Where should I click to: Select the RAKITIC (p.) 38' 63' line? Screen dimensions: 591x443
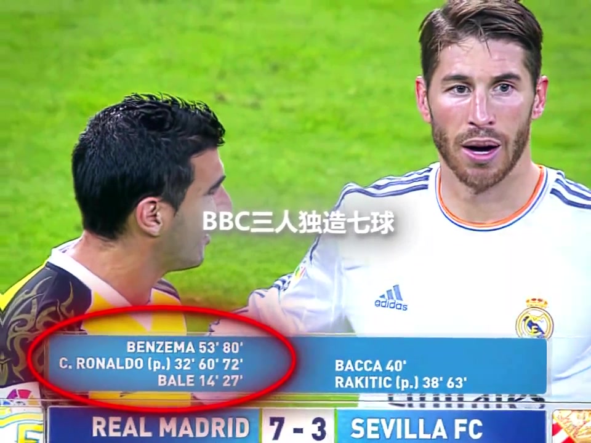click(401, 383)
